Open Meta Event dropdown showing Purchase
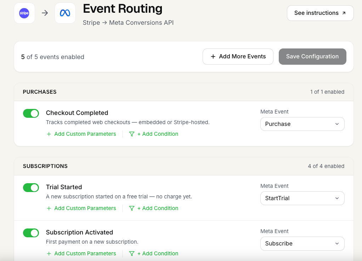362x261 pixels. (x=302, y=124)
